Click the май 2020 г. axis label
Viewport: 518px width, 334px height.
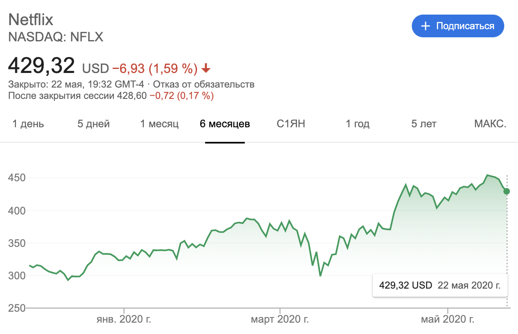point(448,319)
